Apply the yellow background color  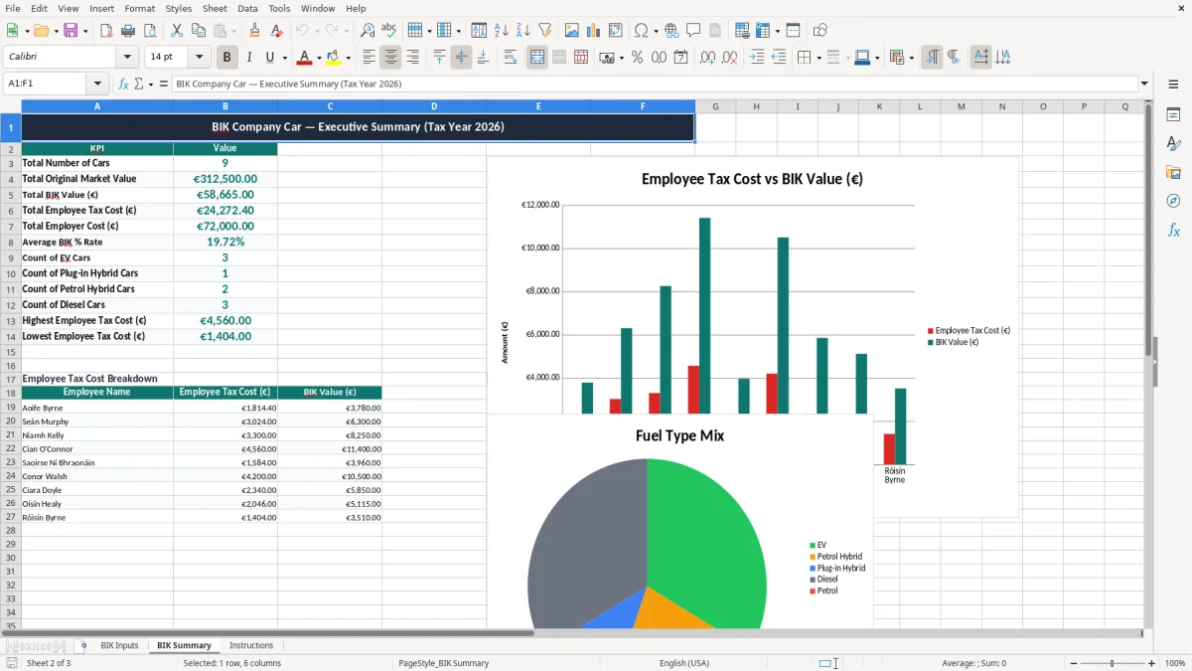pyautogui.click(x=334, y=58)
